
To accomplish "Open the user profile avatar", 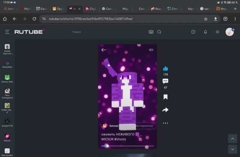I will point(230,32).
